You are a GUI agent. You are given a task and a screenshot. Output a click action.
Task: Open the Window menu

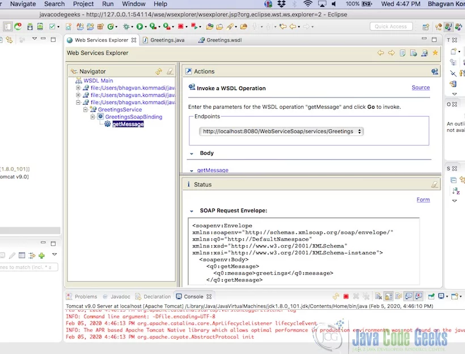[134, 4]
